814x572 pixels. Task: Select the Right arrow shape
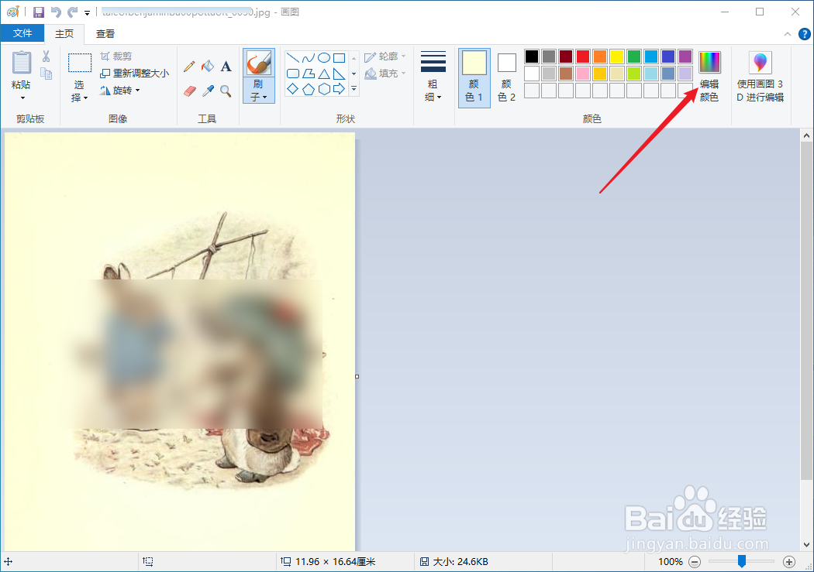click(x=339, y=89)
